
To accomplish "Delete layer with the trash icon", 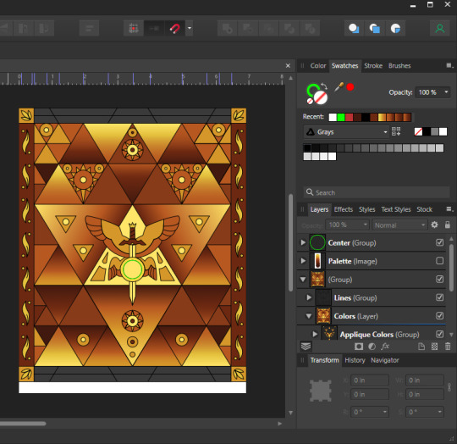I will (x=448, y=347).
